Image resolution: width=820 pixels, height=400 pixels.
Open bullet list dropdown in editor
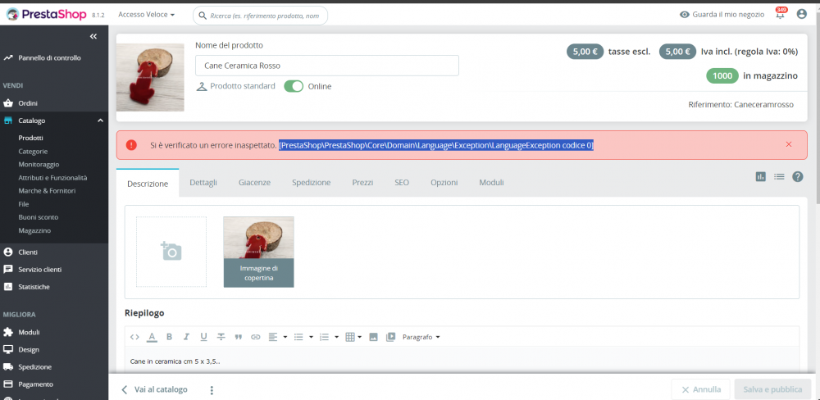tap(303, 337)
